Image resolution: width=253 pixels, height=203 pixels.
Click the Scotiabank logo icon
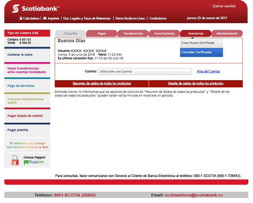pos(16,8)
